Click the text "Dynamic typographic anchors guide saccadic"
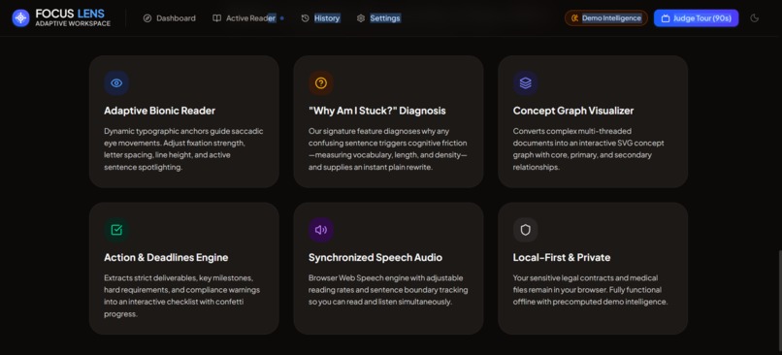The image size is (782, 355). 183,131
